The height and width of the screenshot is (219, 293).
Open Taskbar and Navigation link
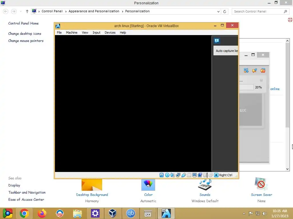point(27,192)
